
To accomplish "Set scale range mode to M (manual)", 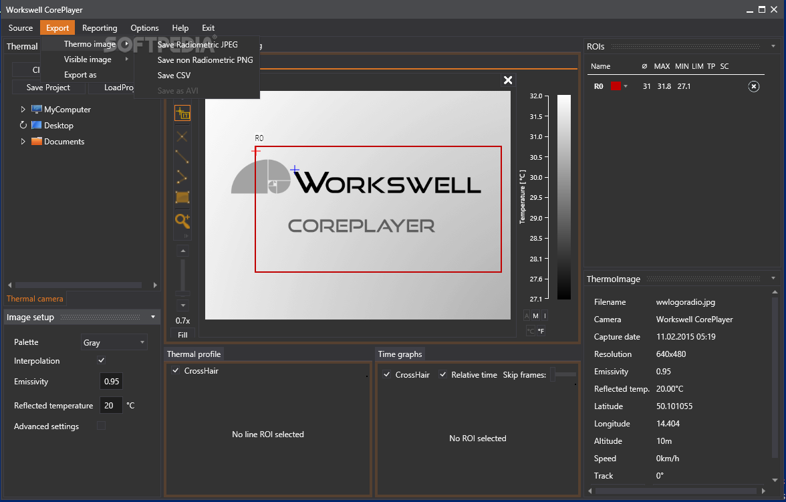I will [x=535, y=316].
